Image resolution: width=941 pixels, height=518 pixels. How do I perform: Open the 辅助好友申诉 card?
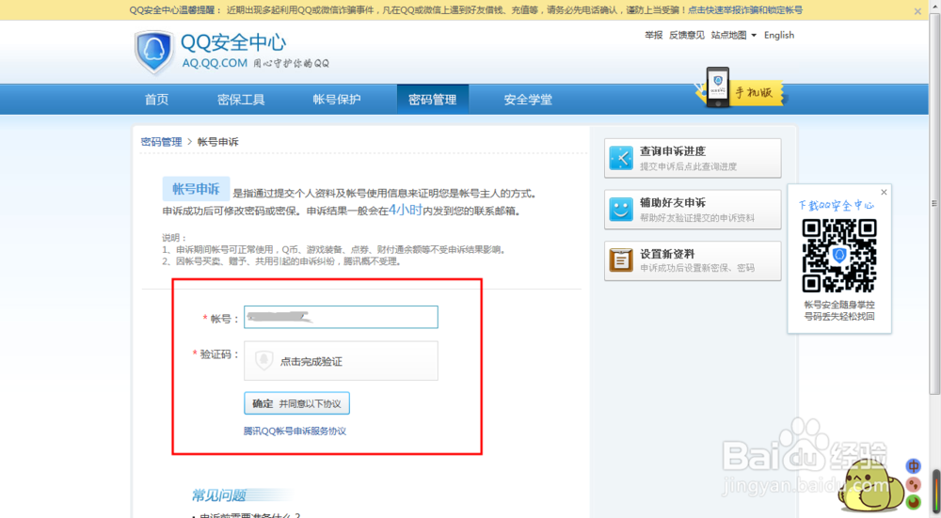(x=693, y=210)
